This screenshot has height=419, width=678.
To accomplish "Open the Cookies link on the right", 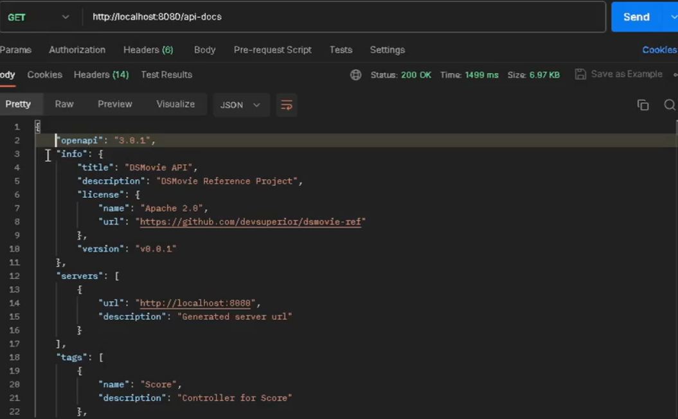I will (x=659, y=50).
